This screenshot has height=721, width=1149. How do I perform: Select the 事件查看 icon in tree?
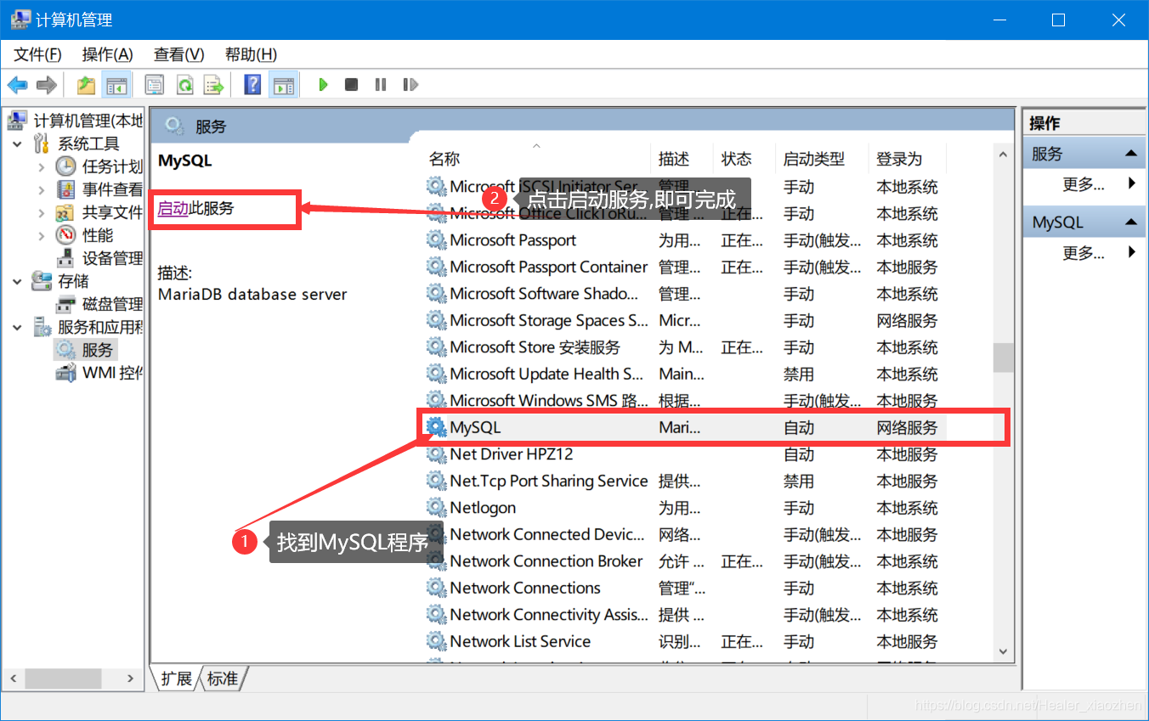(65, 189)
